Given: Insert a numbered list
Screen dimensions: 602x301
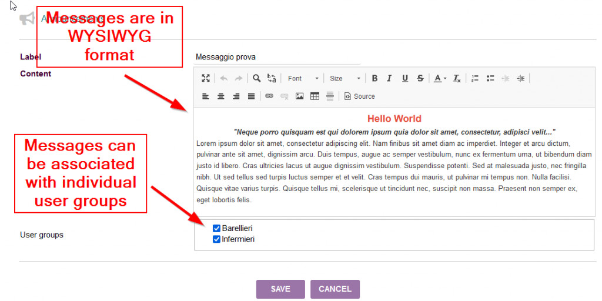Looking at the screenshot, I should pos(475,78).
